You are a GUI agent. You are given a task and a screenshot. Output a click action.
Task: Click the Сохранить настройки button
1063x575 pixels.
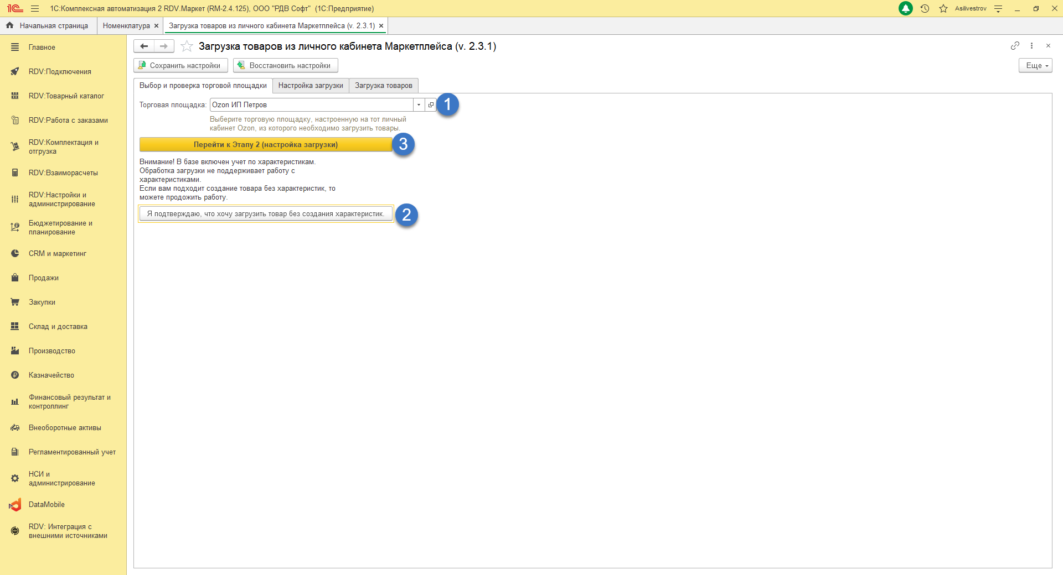(180, 65)
